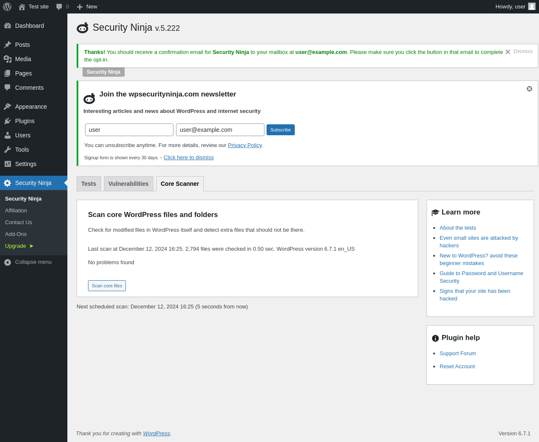The image size is (539, 442).
Task: Open the Support Forum link
Action: pyautogui.click(x=458, y=354)
